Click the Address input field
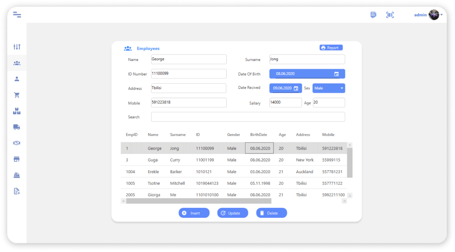This screenshot has height=252, width=455. [189, 88]
